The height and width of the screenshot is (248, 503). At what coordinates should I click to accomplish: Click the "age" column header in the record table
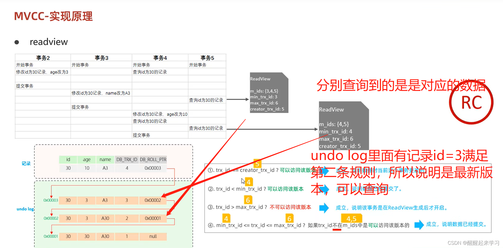click(87, 159)
